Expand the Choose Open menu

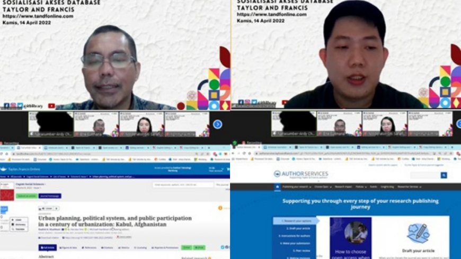click(x=323, y=187)
